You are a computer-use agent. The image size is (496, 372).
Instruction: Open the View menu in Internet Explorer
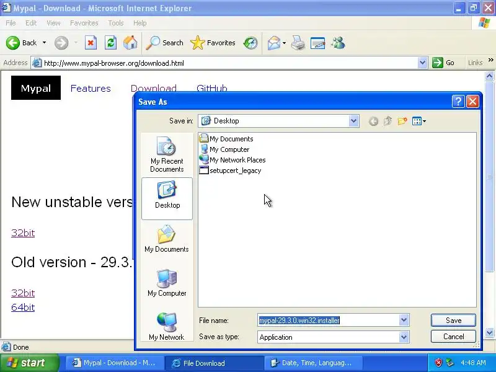coord(53,23)
